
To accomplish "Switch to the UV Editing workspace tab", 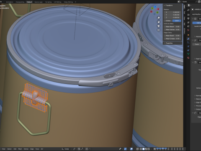I will 58,2.
